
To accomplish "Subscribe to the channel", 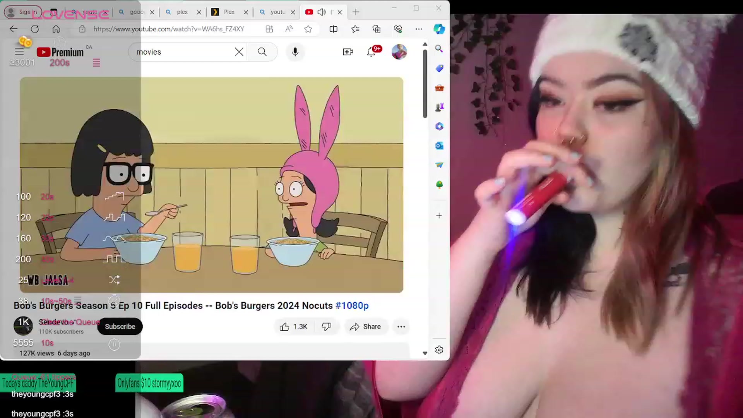I will 120,327.
